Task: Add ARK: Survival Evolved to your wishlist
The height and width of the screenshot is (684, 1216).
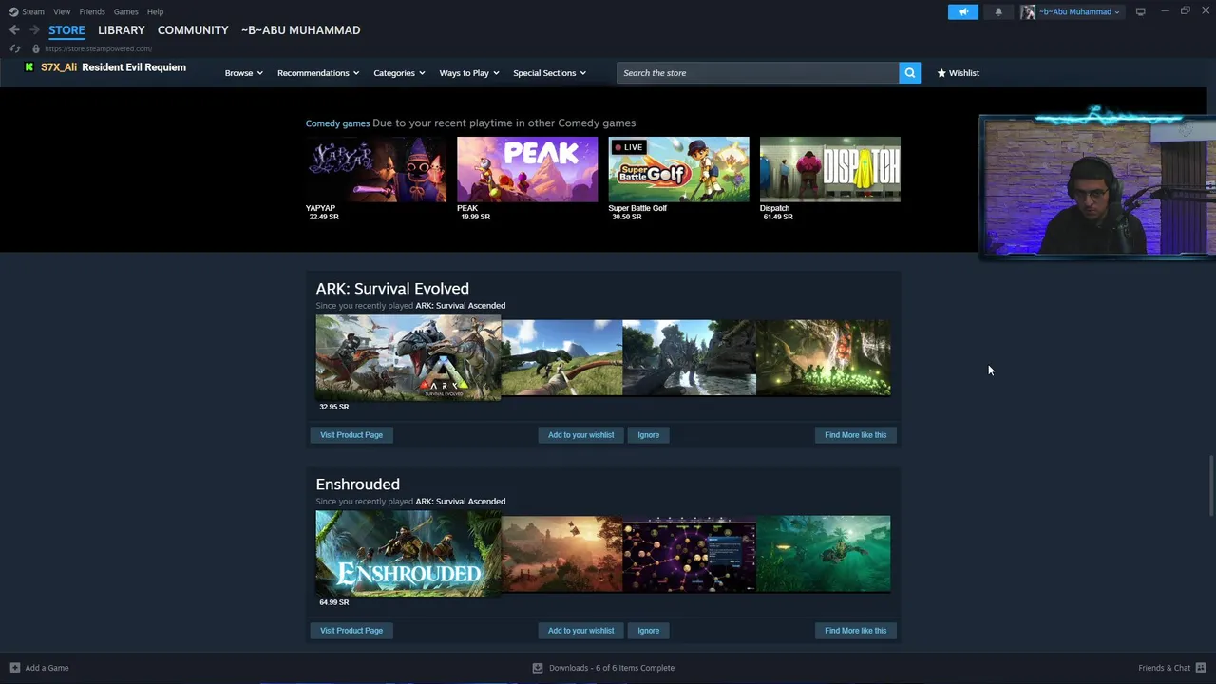Action: (580, 435)
